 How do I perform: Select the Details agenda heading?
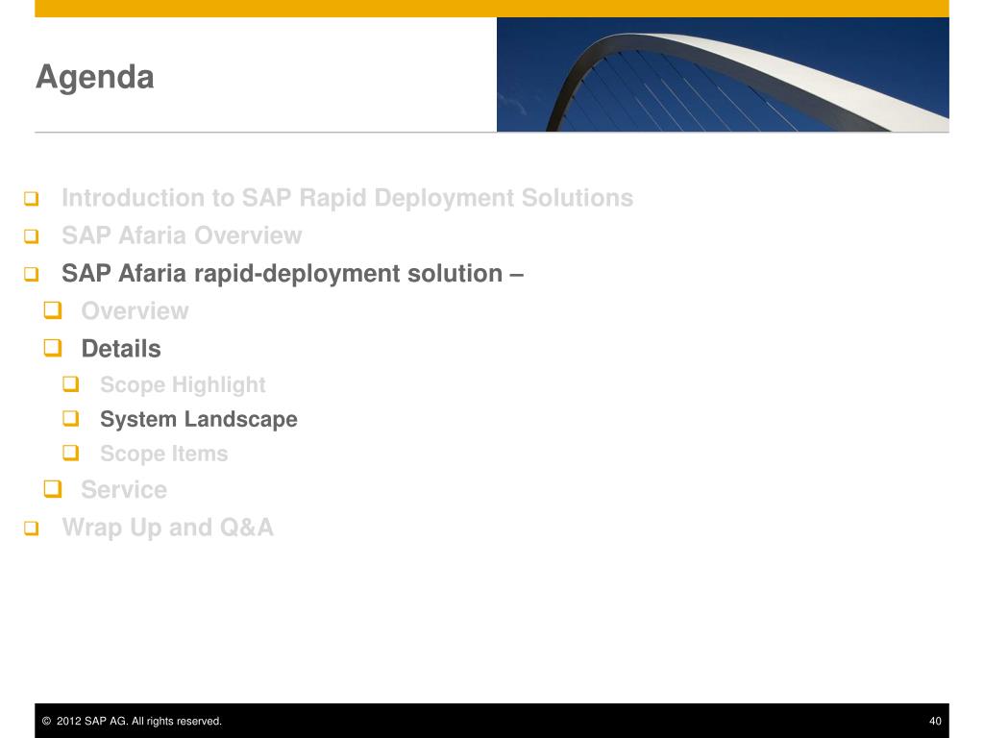[x=121, y=349]
